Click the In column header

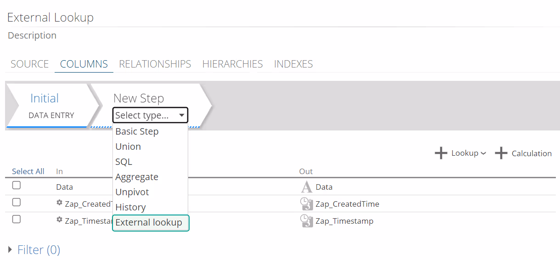coord(59,171)
